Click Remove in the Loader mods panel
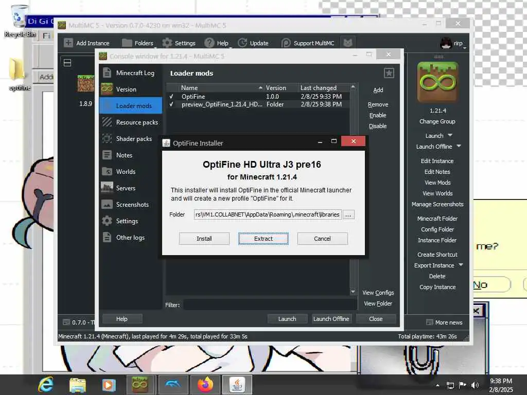This screenshot has height=395, width=527. 378,104
